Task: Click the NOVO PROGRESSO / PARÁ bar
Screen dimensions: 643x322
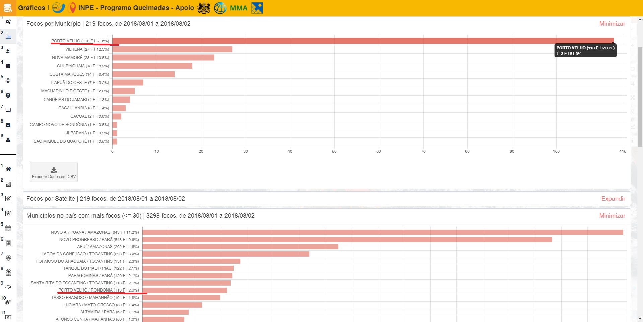Action: point(347,240)
